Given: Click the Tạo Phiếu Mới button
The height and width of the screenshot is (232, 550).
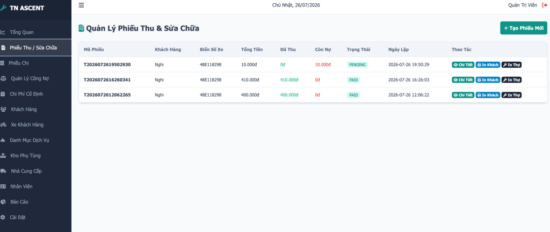Looking at the screenshot, I should point(523,28).
